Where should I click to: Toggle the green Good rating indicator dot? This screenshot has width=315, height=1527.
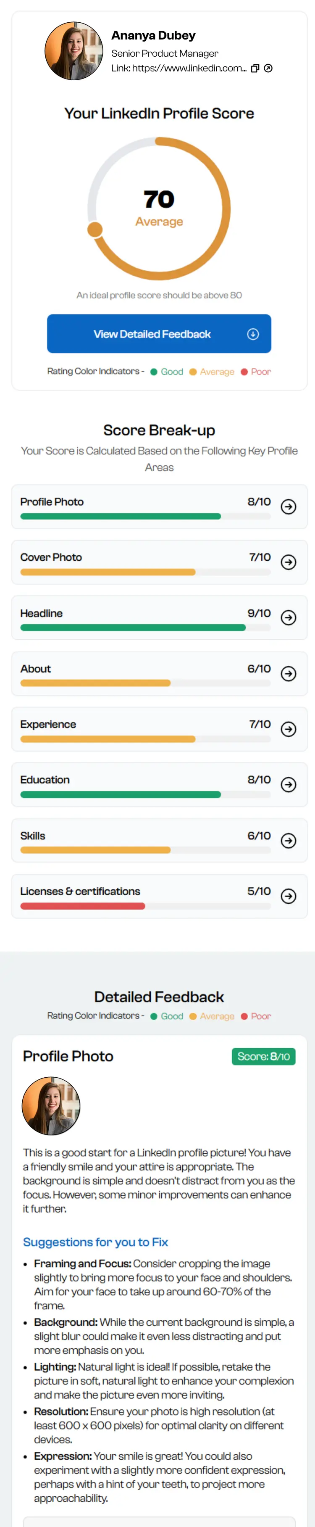click(155, 371)
